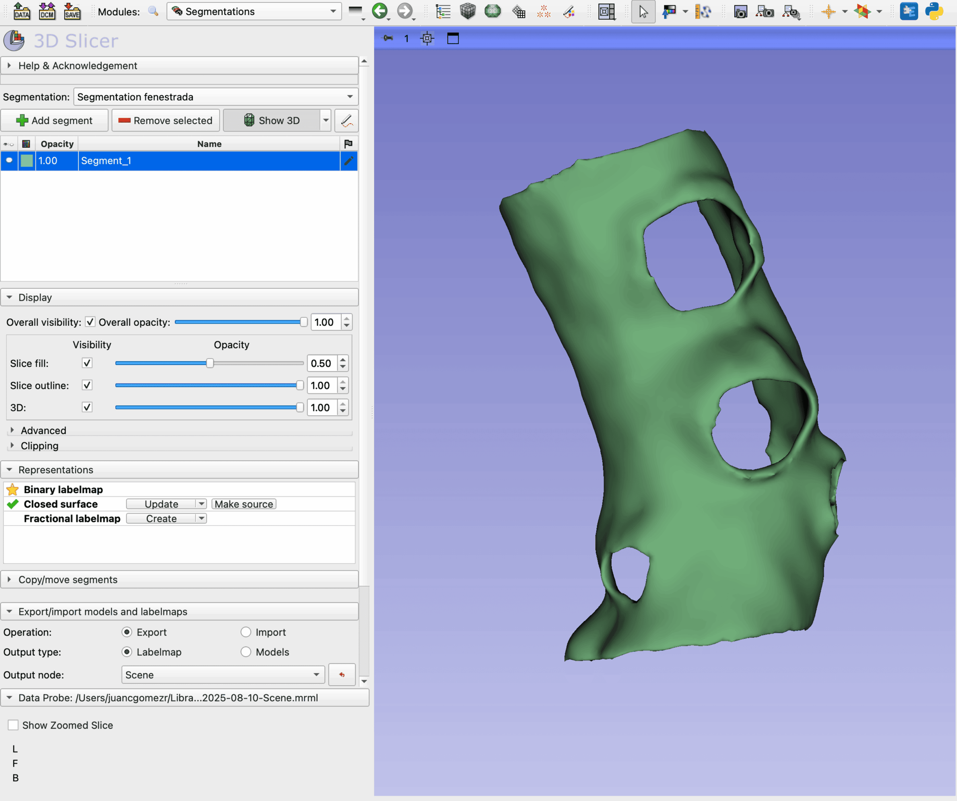Open the Python console
This screenshot has width=957, height=801.
934,11
